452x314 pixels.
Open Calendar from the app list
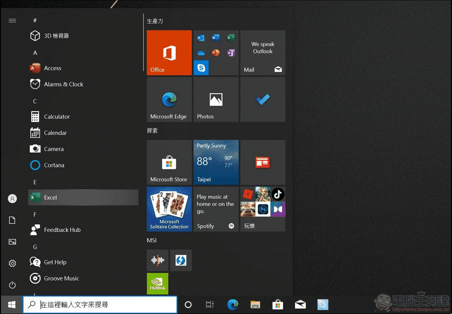[83, 133]
